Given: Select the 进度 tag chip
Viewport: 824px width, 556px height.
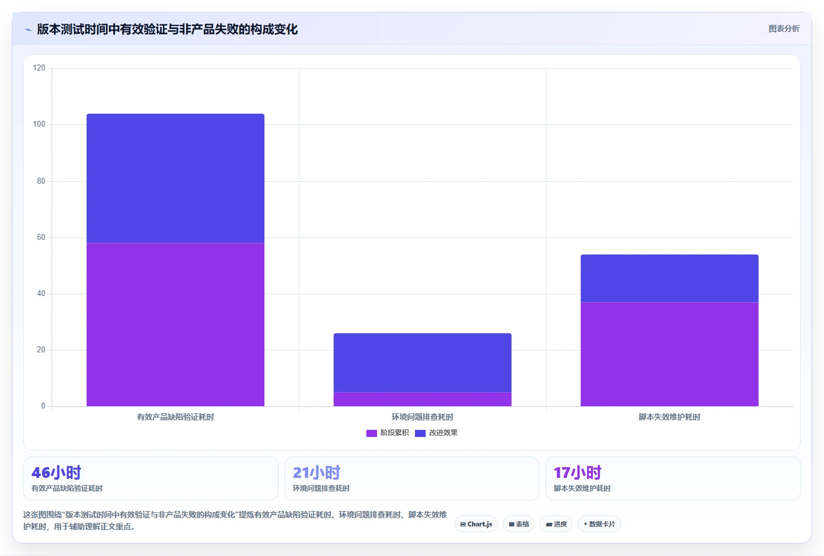Looking at the screenshot, I should click(x=556, y=524).
